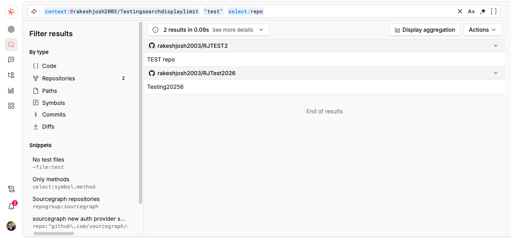Open Code Insights bar chart icon

click(11, 90)
